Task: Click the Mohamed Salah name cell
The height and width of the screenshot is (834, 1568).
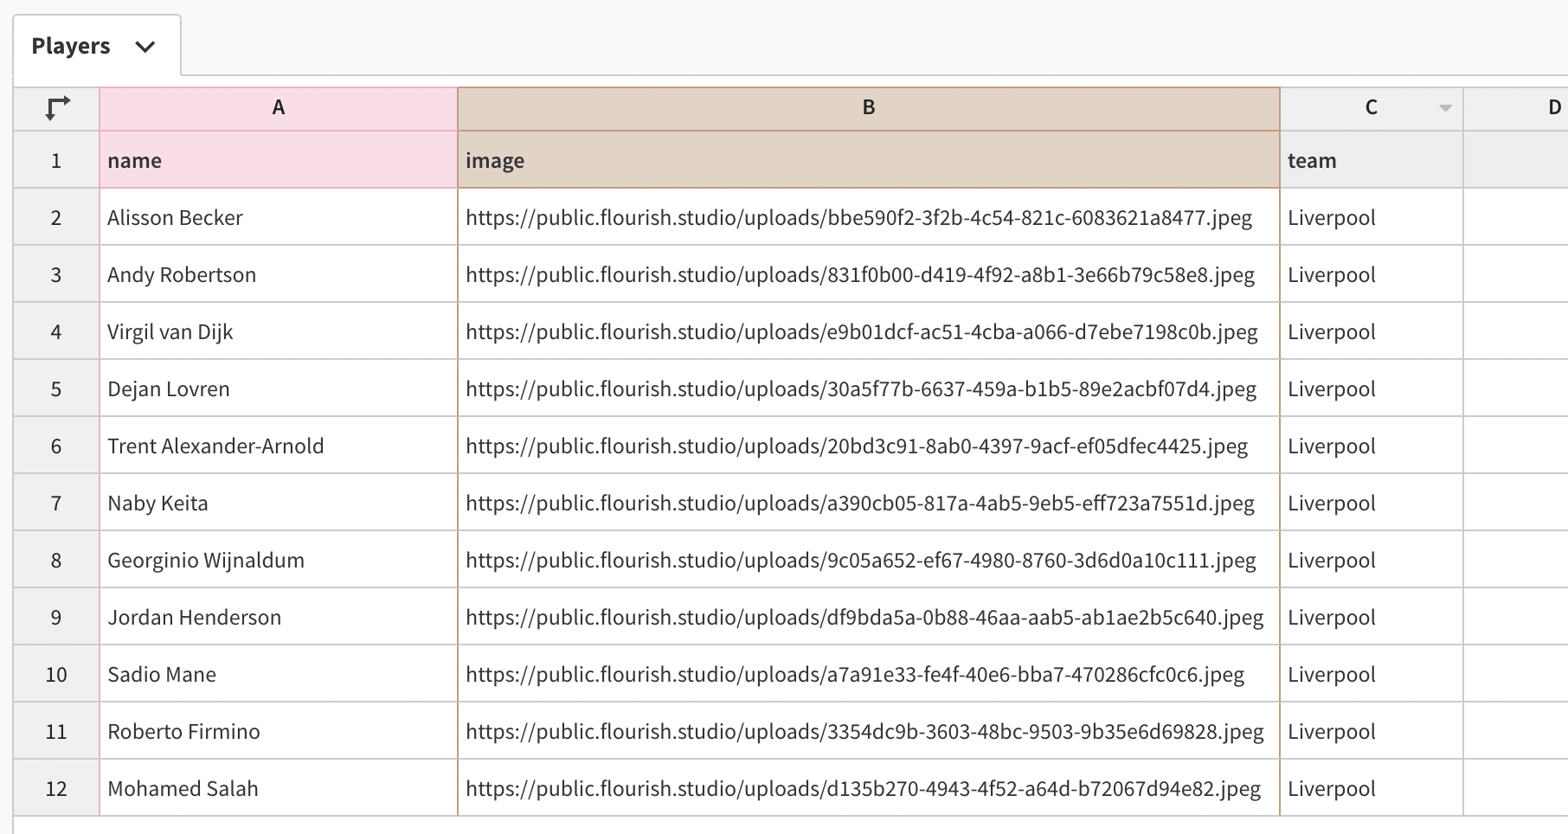Action: pyautogui.click(x=279, y=788)
